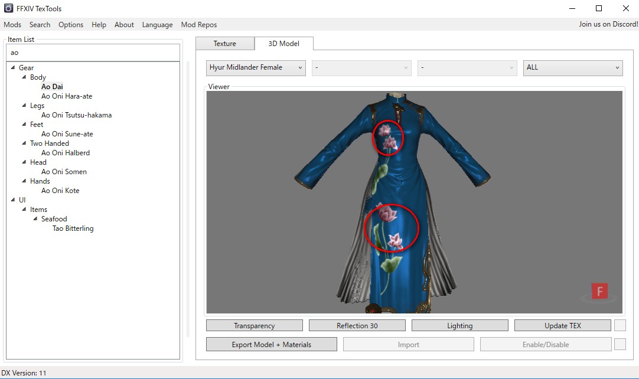
Task: Open the Mod Repos menu
Action: (198, 25)
